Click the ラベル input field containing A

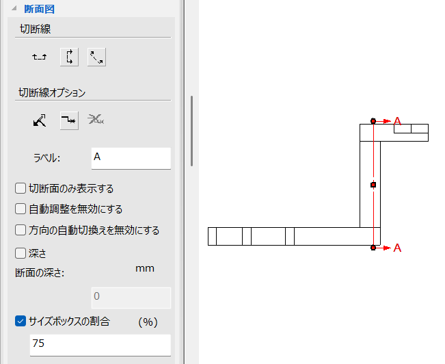[x=131, y=158]
